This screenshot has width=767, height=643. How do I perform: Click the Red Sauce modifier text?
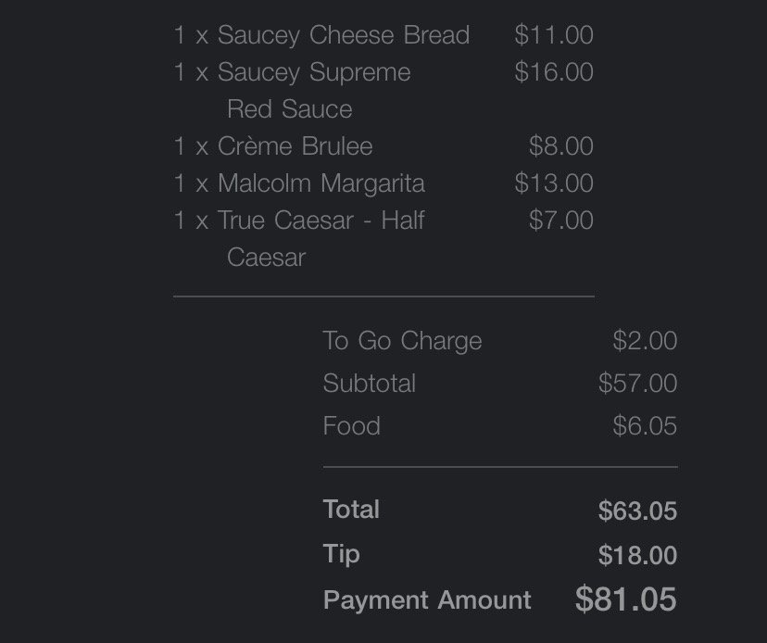[x=290, y=109]
